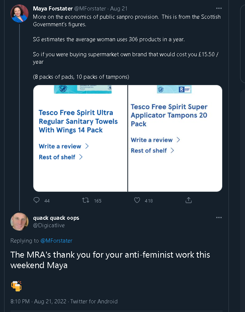Image resolution: width=245 pixels, height=312 pixels.
Task: Open Maya Forstater's profile picture
Action: click(19, 13)
